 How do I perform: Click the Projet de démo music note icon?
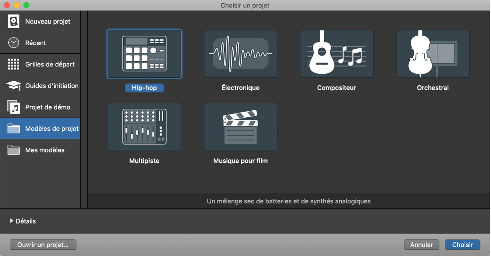(14, 107)
